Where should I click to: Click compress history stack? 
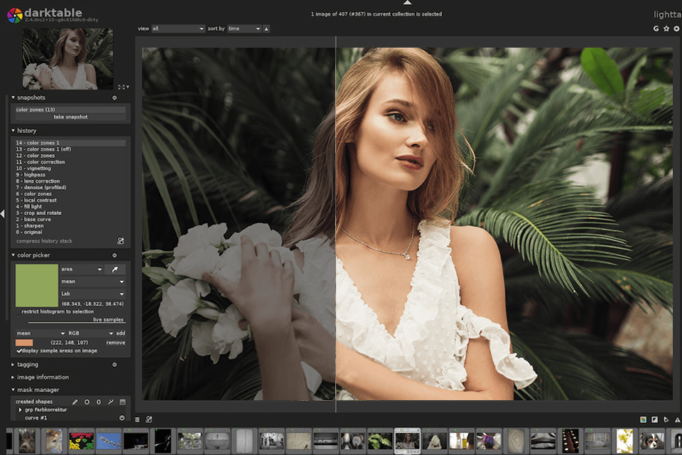coord(44,241)
